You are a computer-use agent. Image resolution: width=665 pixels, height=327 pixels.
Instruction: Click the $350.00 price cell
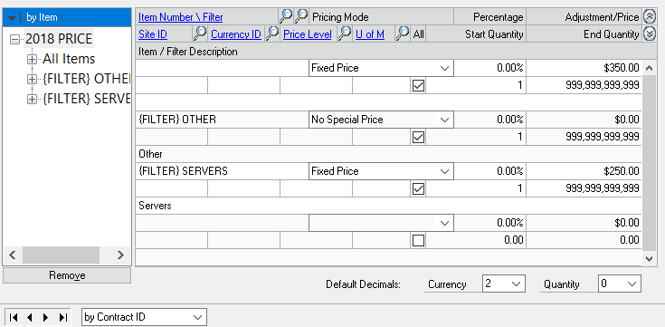pos(584,68)
